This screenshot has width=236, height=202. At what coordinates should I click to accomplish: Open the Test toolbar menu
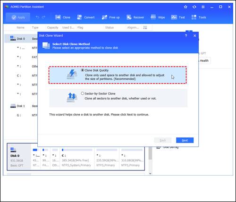tap(178, 17)
